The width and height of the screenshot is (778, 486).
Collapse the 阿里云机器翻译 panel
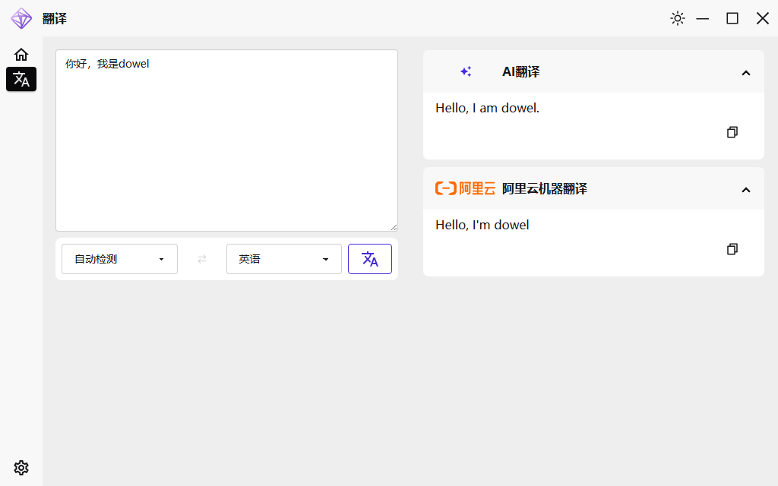point(745,189)
